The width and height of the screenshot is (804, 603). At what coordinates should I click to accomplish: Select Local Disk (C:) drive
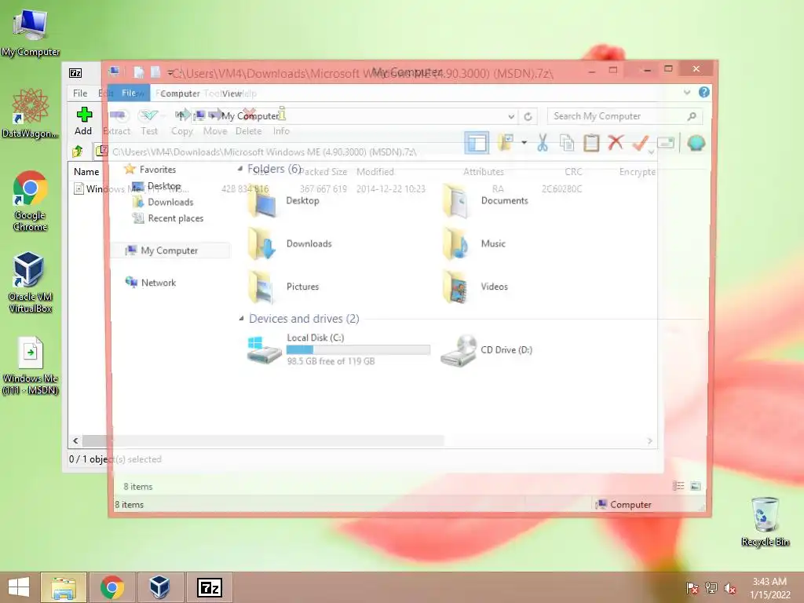pyautogui.click(x=338, y=349)
